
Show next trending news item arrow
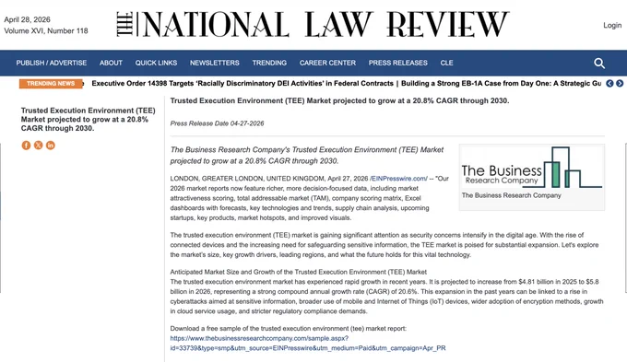pos(620,84)
